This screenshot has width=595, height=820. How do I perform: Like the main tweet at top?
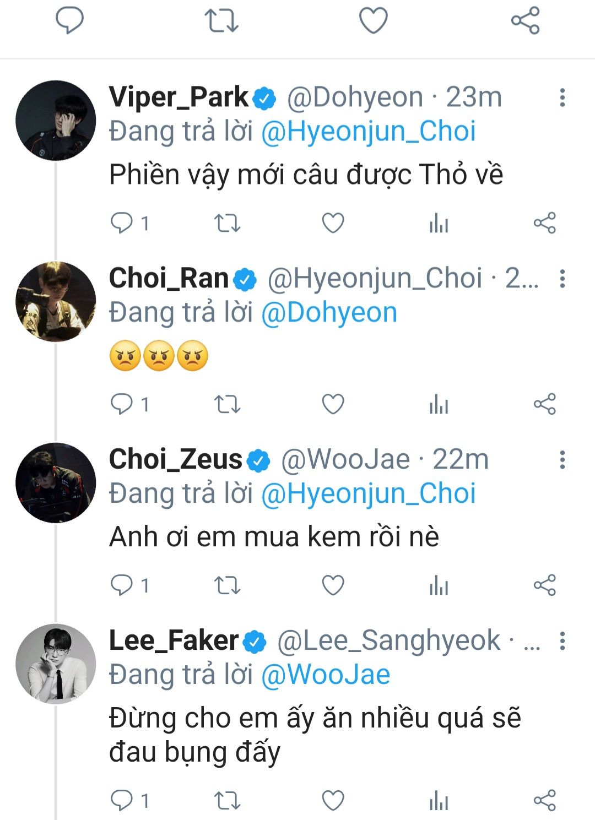coord(374,21)
